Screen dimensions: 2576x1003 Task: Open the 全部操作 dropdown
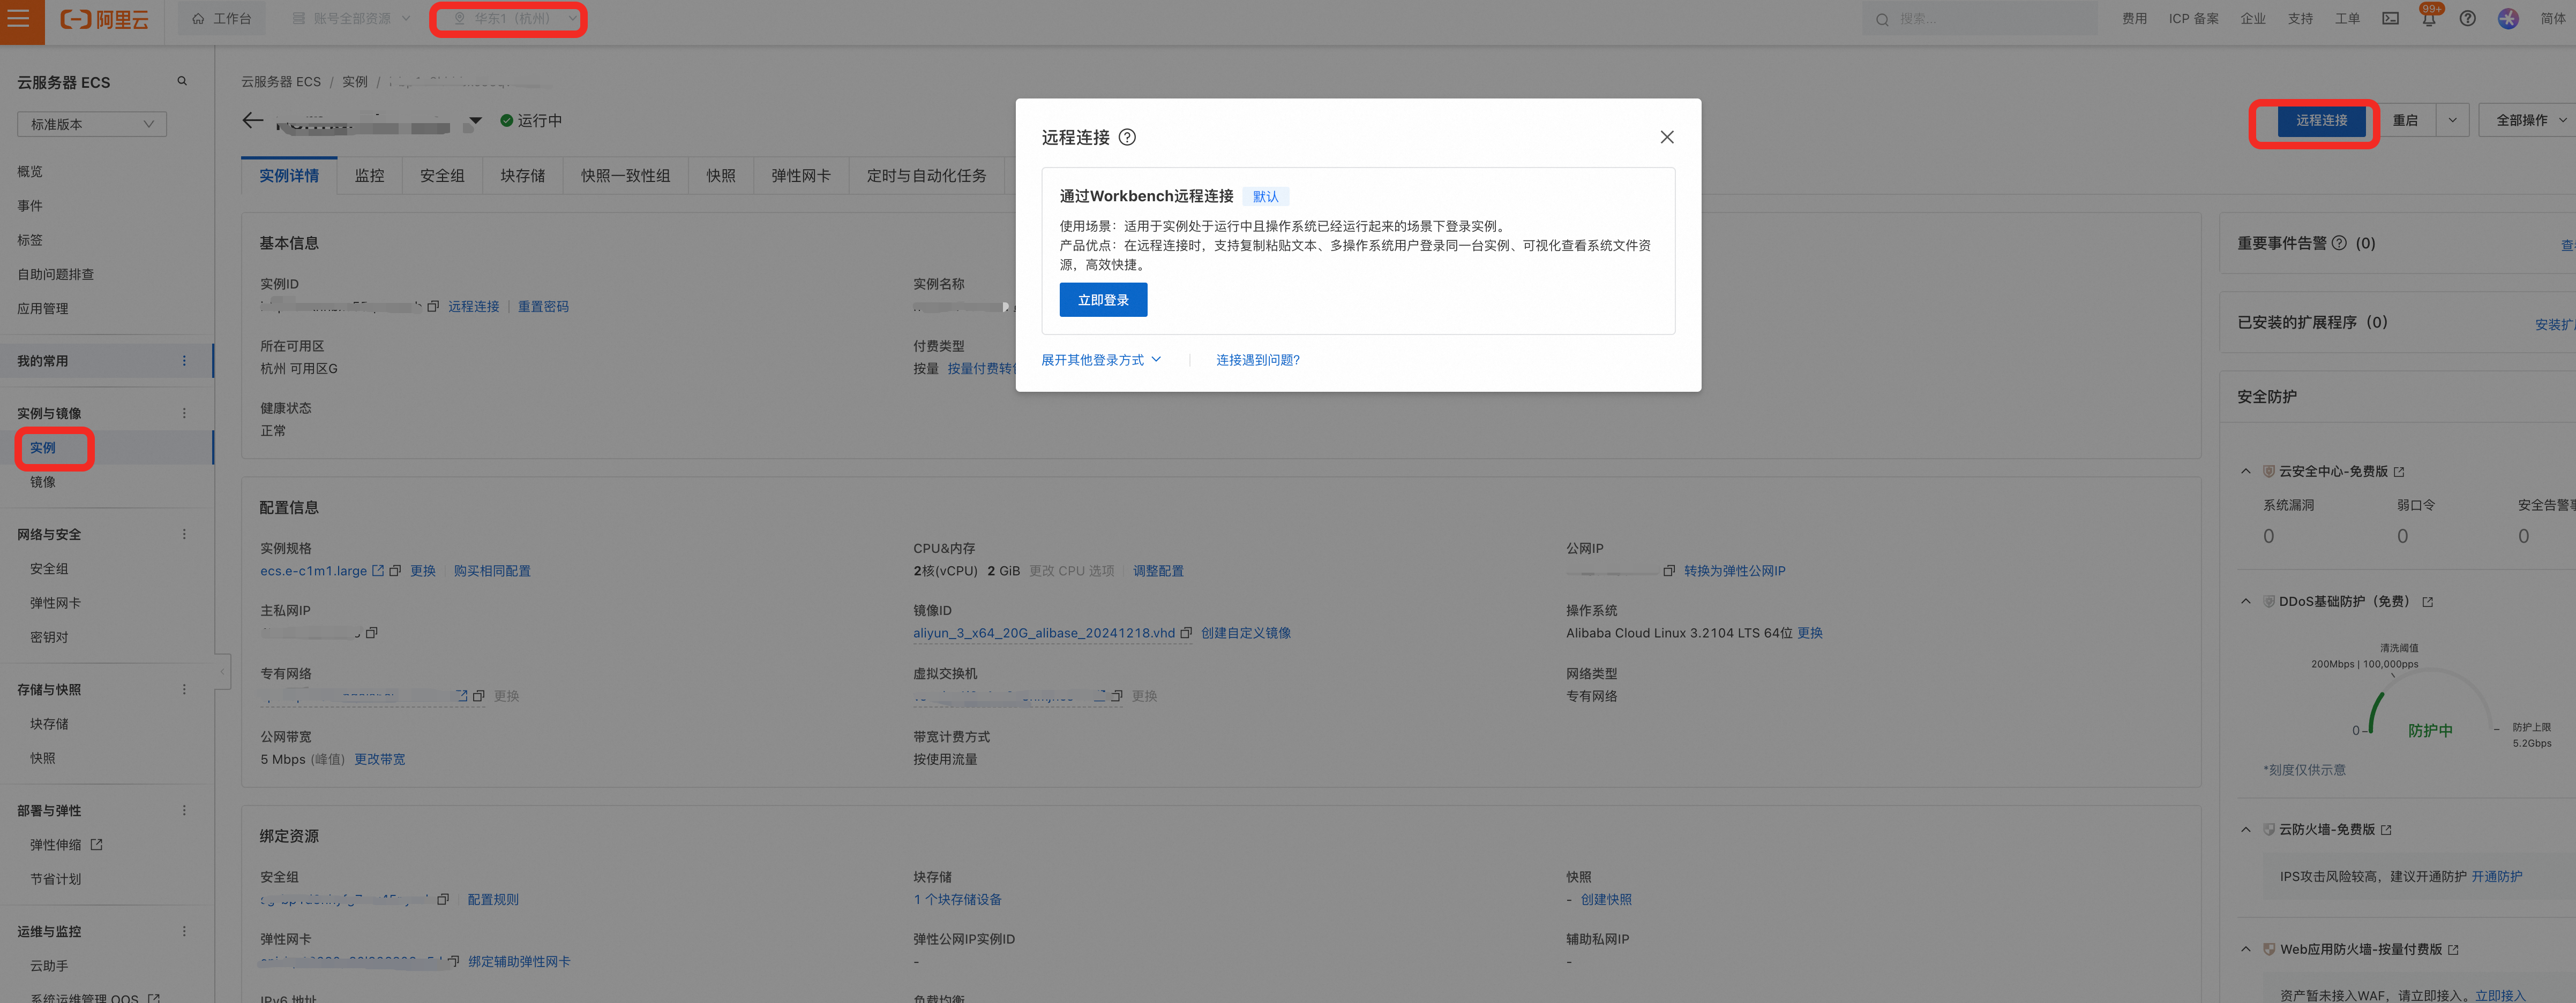click(x=2528, y=121)
